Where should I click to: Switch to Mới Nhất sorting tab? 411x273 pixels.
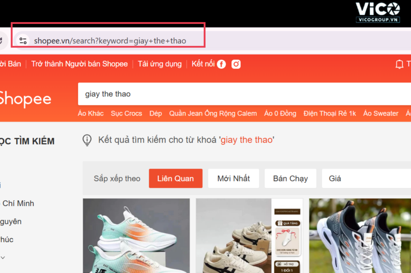coord(233,178)
